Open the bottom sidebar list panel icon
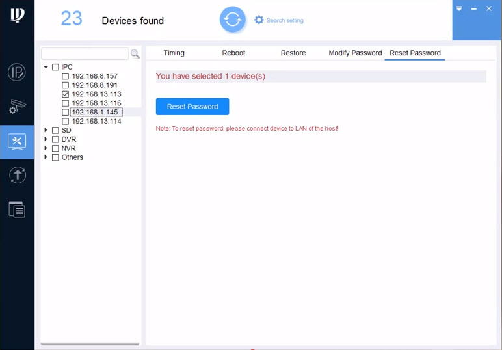Screen dimensions: 502x350 17,209
